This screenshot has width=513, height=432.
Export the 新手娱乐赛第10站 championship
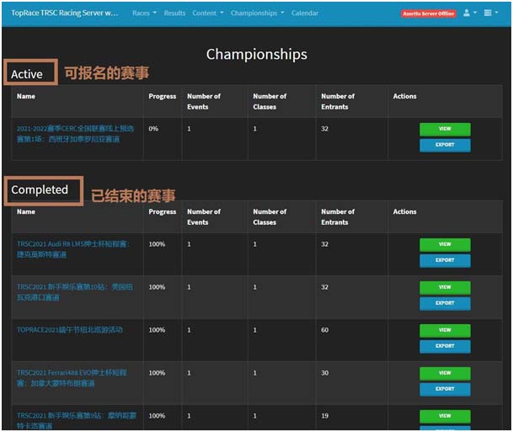[x=445, y=303]
